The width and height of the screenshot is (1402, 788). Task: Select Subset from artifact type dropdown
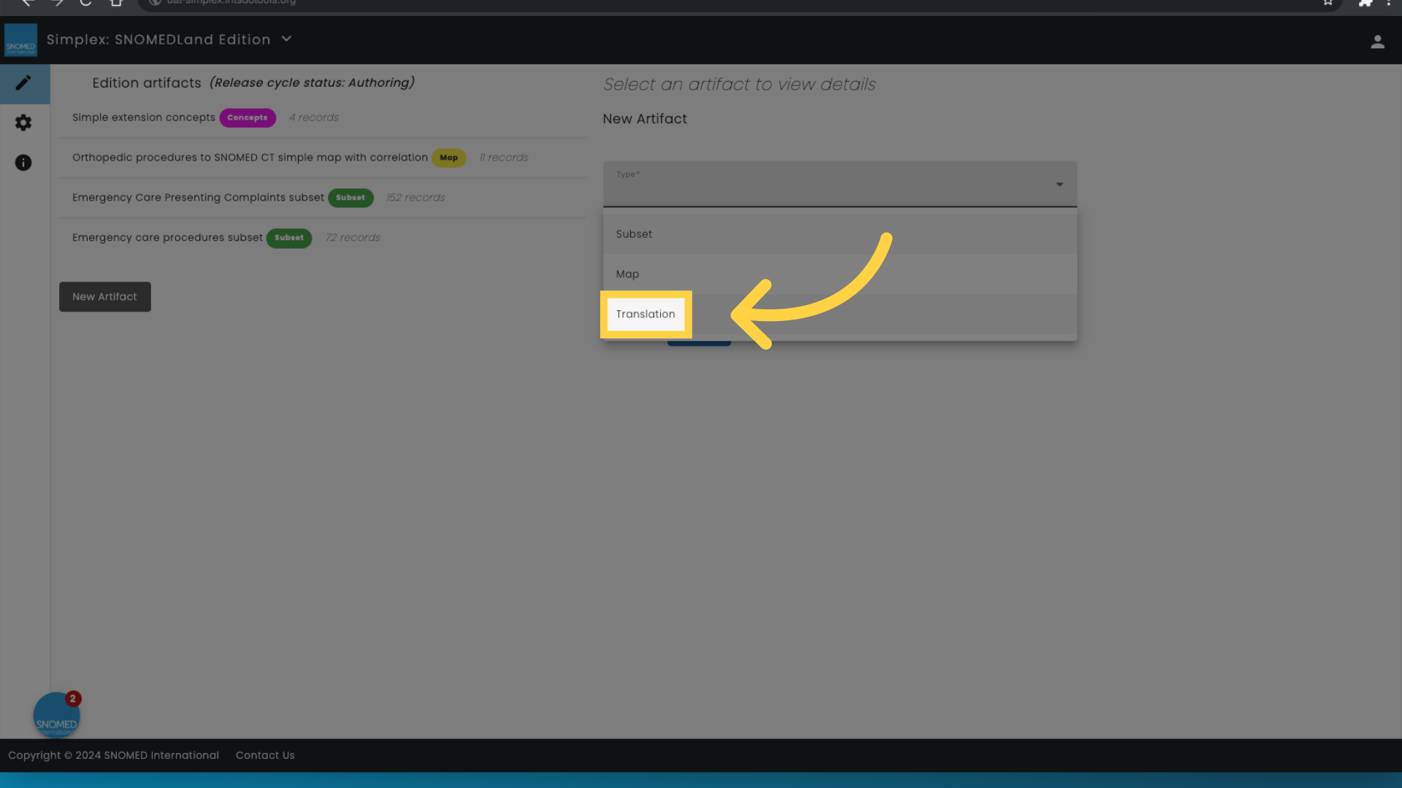pos(634,233)
